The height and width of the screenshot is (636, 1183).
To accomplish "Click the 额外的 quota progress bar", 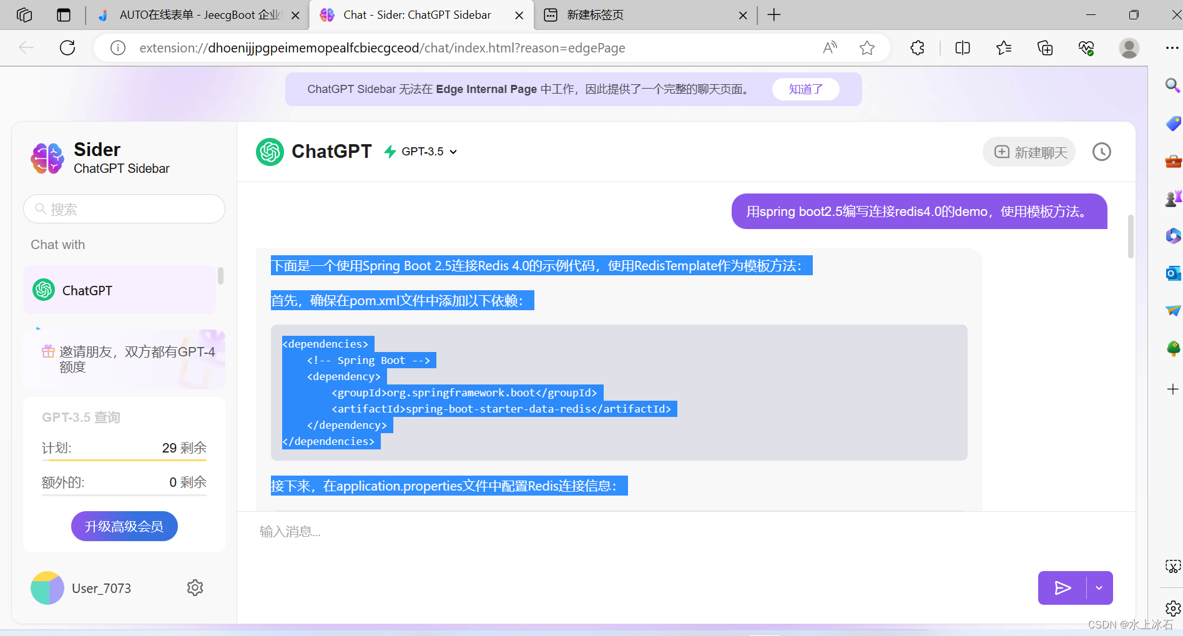I will tap(124, 495).
